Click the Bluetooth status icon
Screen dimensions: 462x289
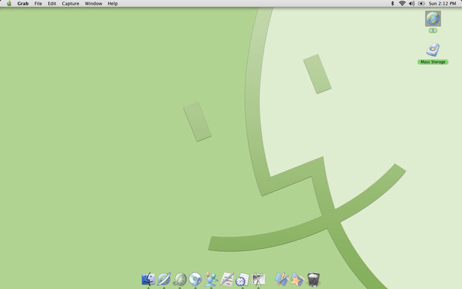click(393, 4)
